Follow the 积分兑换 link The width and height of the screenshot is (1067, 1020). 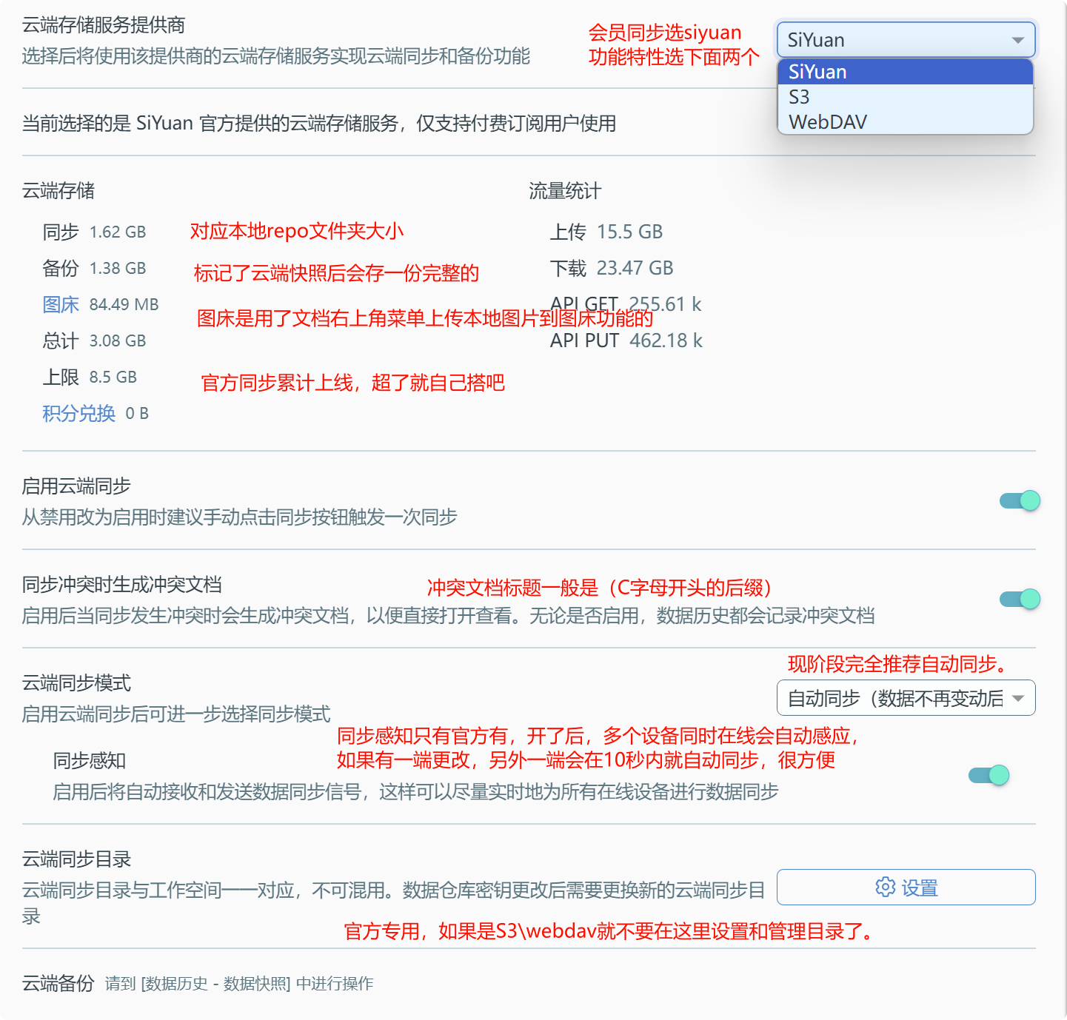[x=78, y=413]
